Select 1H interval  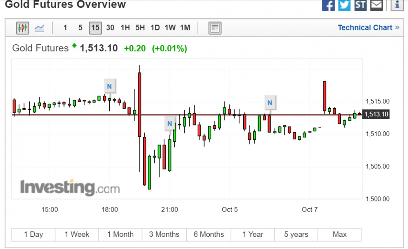(125, 28)
